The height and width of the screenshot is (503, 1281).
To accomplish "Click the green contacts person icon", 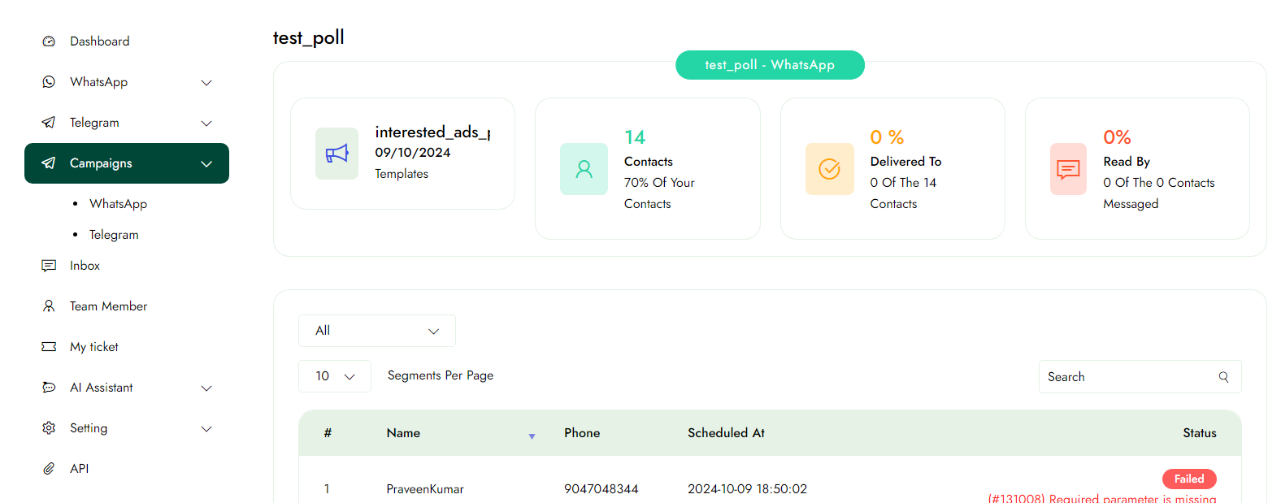I will (x=584, y=169).
